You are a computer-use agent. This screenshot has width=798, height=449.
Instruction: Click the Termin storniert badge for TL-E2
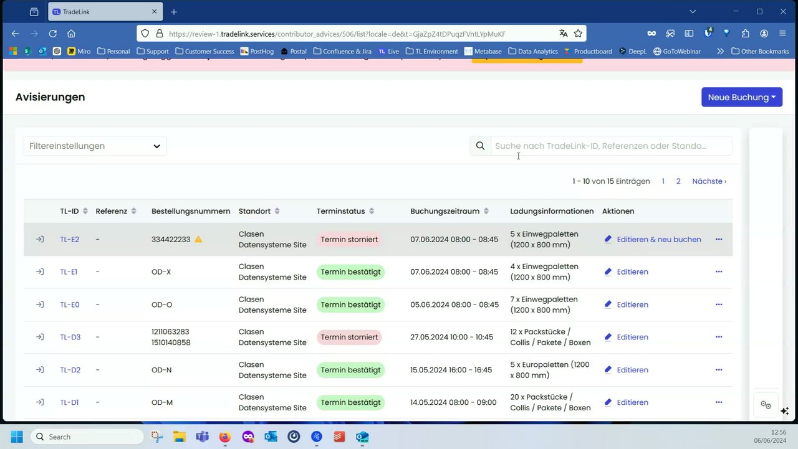pyautogui.click(x=349, y=239)
